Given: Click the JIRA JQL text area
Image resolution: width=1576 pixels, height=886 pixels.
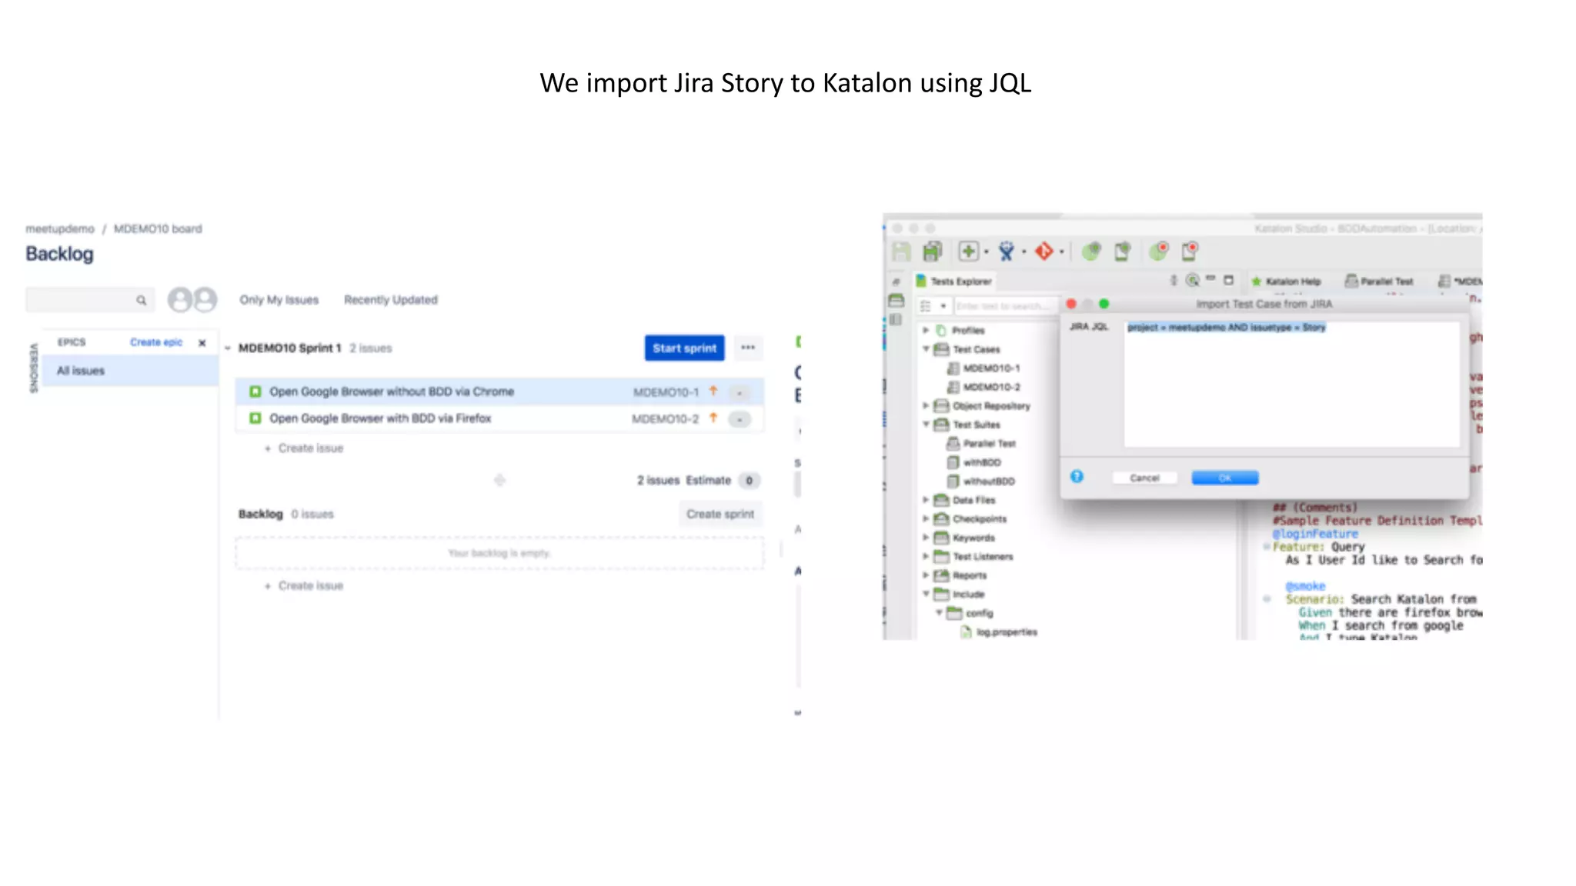Looking at the screenshot, I should 1292,383.
